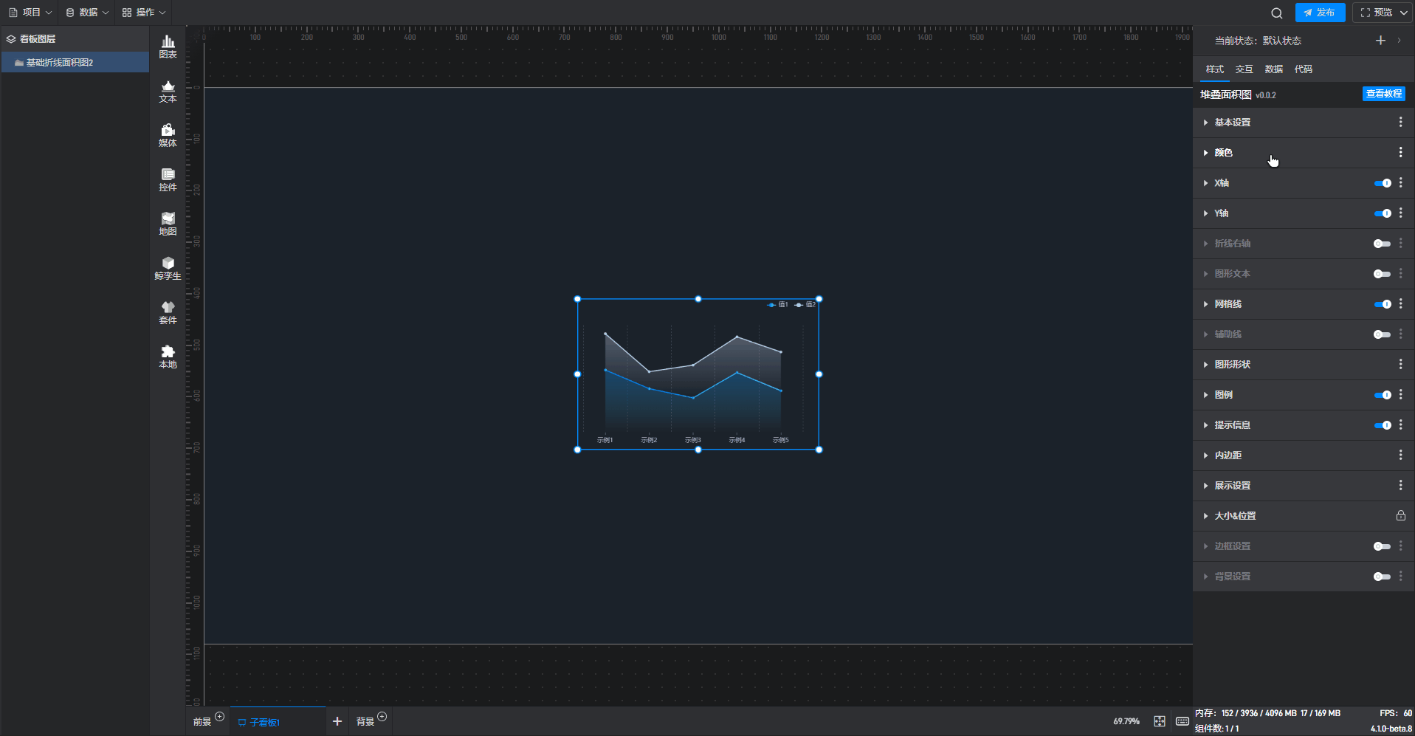Open more options for 内边距
Viewport: 1415px width, 736px height.
click(1400, 455)
